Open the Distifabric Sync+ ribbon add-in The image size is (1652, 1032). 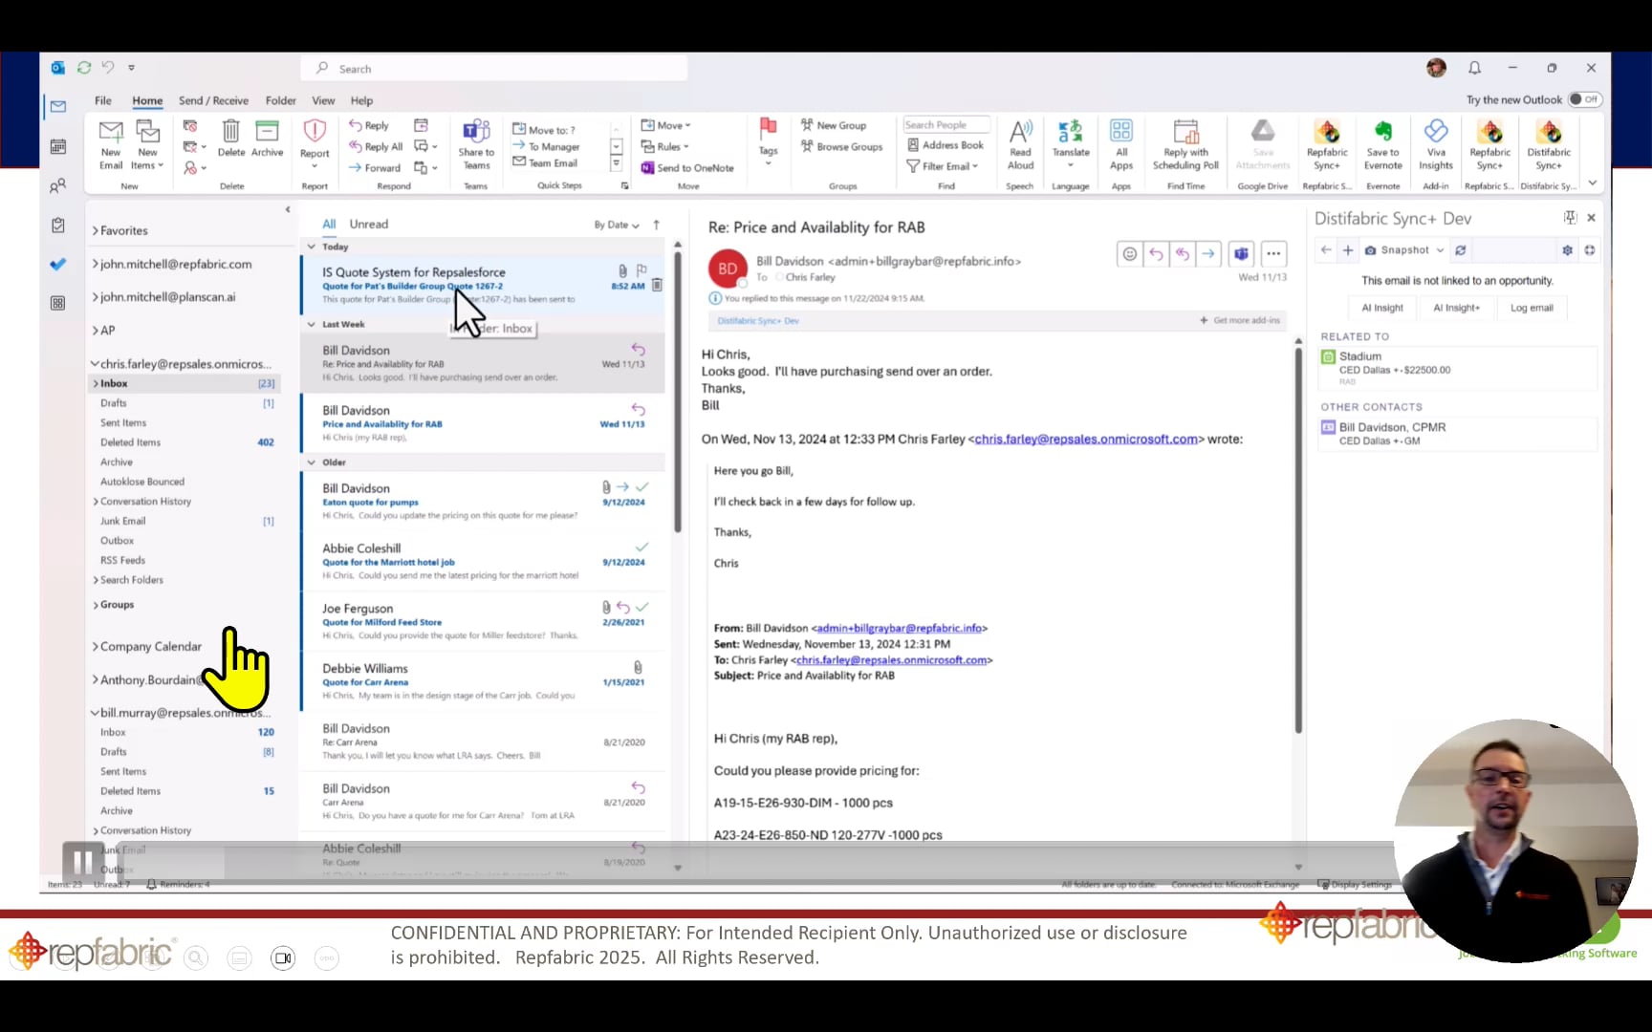tap(1548, 144)
